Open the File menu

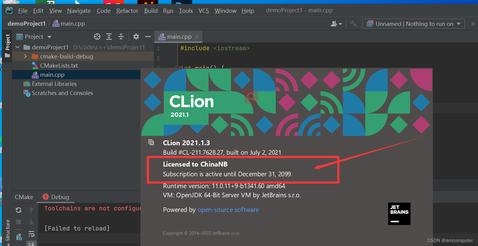pyautogui.click(x=23, y=11)
